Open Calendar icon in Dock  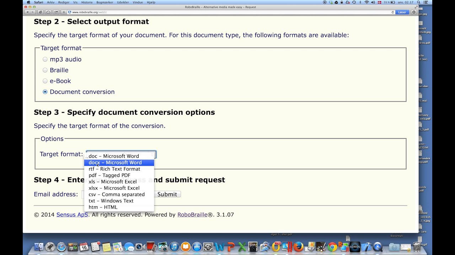84,247
